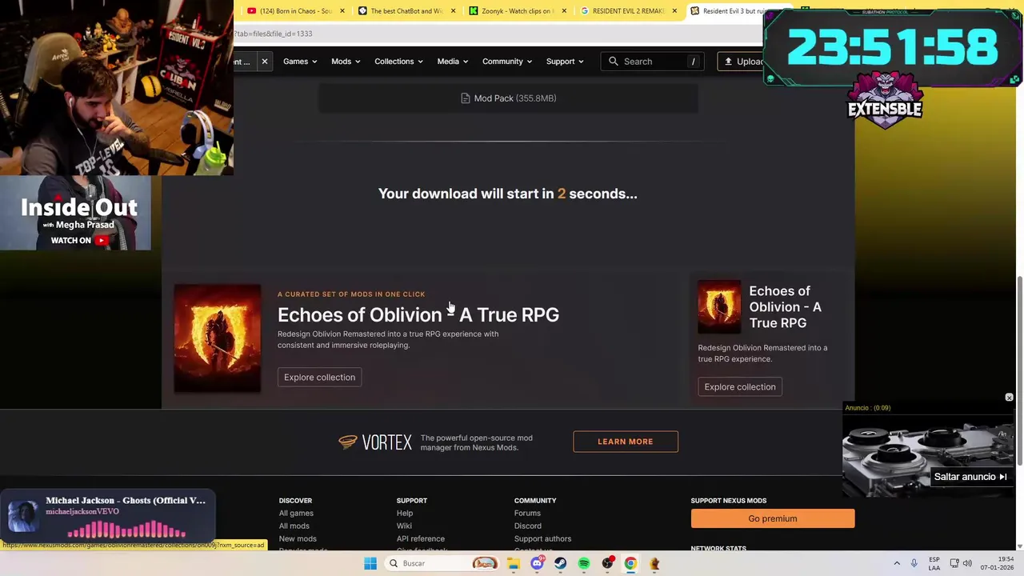Click Explore collection under the main banner
This screenshot has width=1024, height=576.
pos(319,378)
